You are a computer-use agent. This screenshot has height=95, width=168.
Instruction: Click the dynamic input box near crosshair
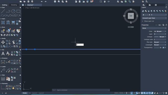[80, 45]
